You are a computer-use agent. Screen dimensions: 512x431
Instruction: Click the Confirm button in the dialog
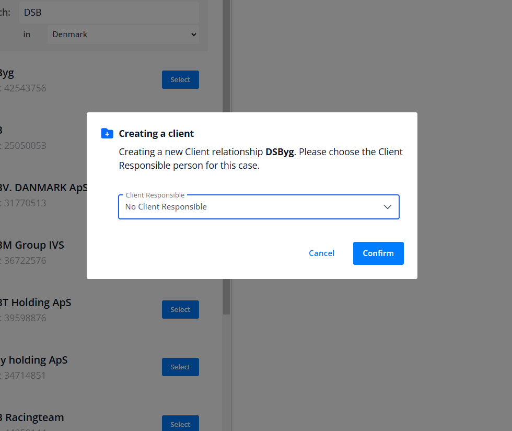[x=378, y=253]
